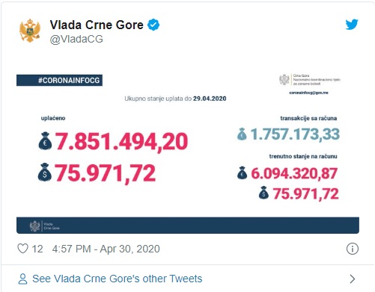The width and height of the screenshot is (375, 292).
Task: Click the Twitter bird logo
Action: click(x=352, y=25)
